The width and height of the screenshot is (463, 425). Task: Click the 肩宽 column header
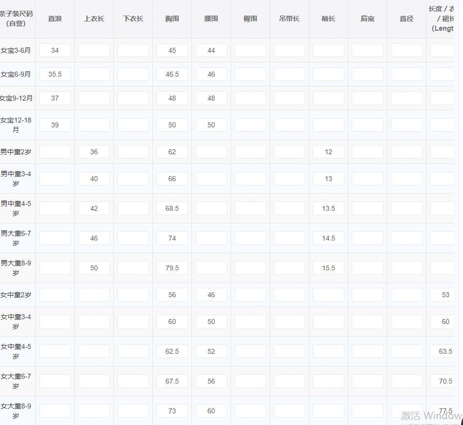tap(367, 19)
